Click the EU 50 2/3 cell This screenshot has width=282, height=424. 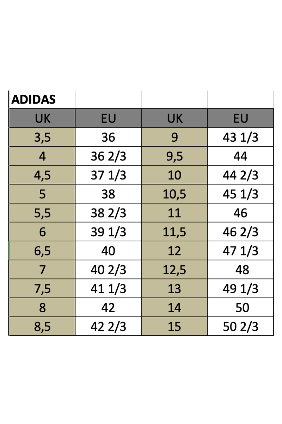click(x=240, y=327)
